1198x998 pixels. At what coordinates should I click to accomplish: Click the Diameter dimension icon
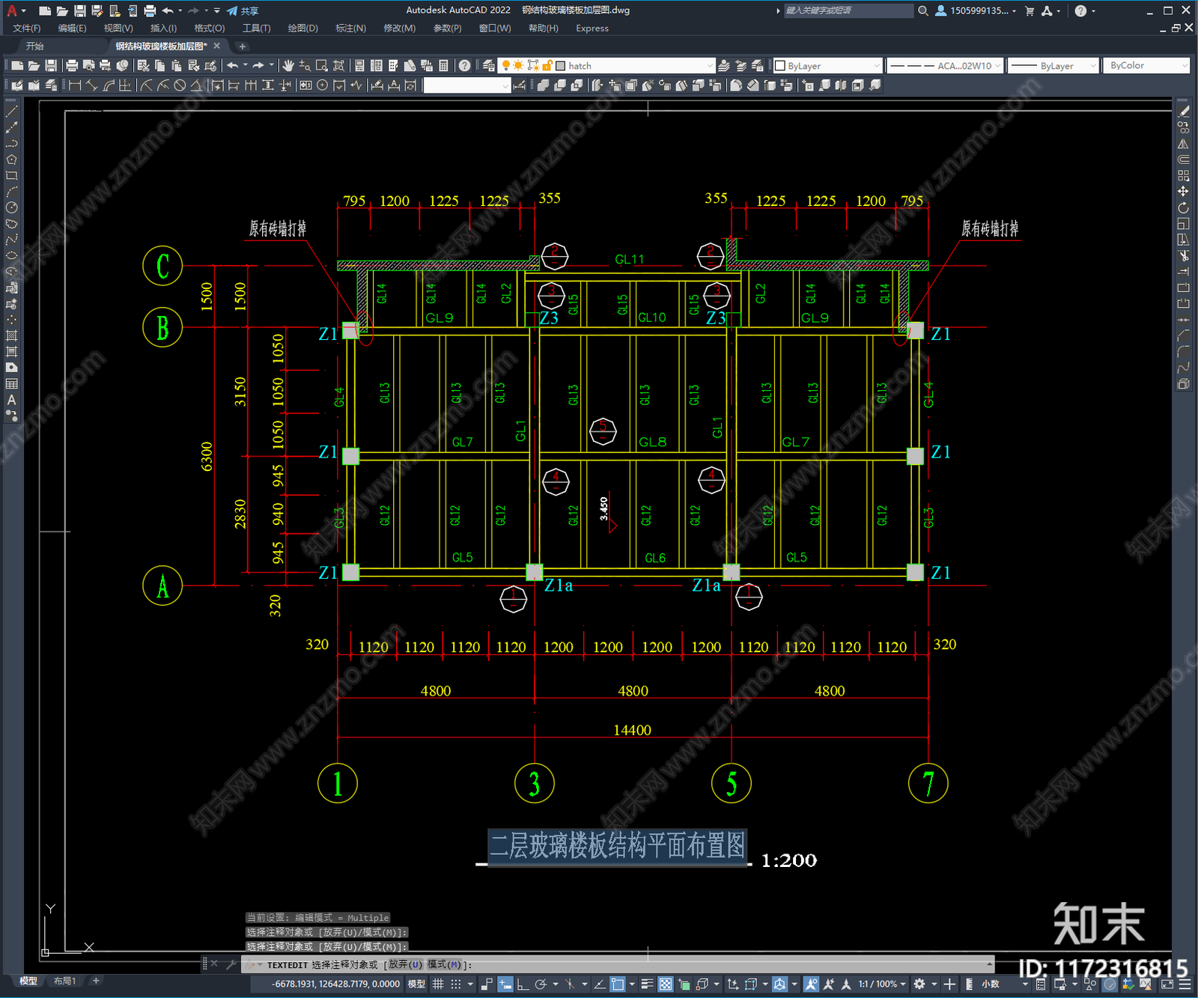180,85
